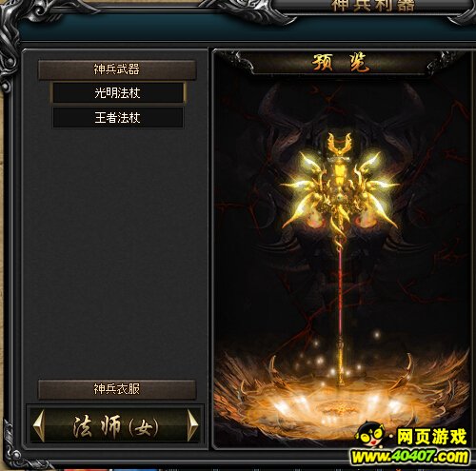
Task: Click the left arrow beside 法师(女)
Action: (x=39, y=425)
